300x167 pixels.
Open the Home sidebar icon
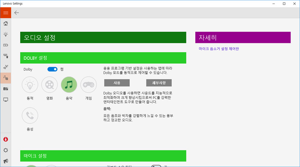(6, 24)
